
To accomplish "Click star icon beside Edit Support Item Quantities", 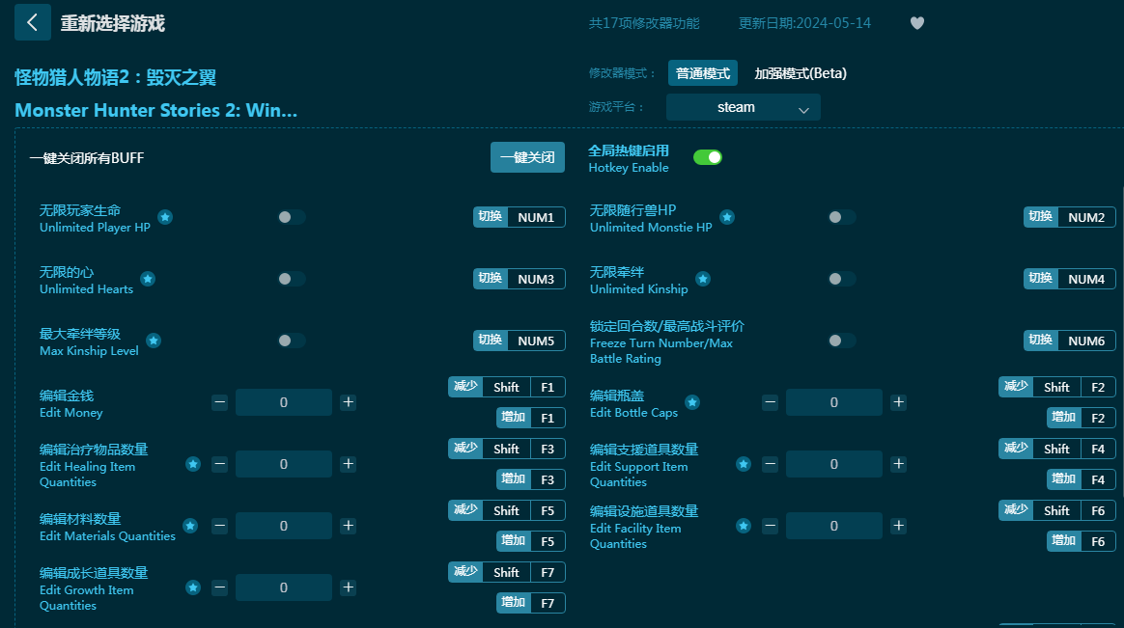I will 744,464.
